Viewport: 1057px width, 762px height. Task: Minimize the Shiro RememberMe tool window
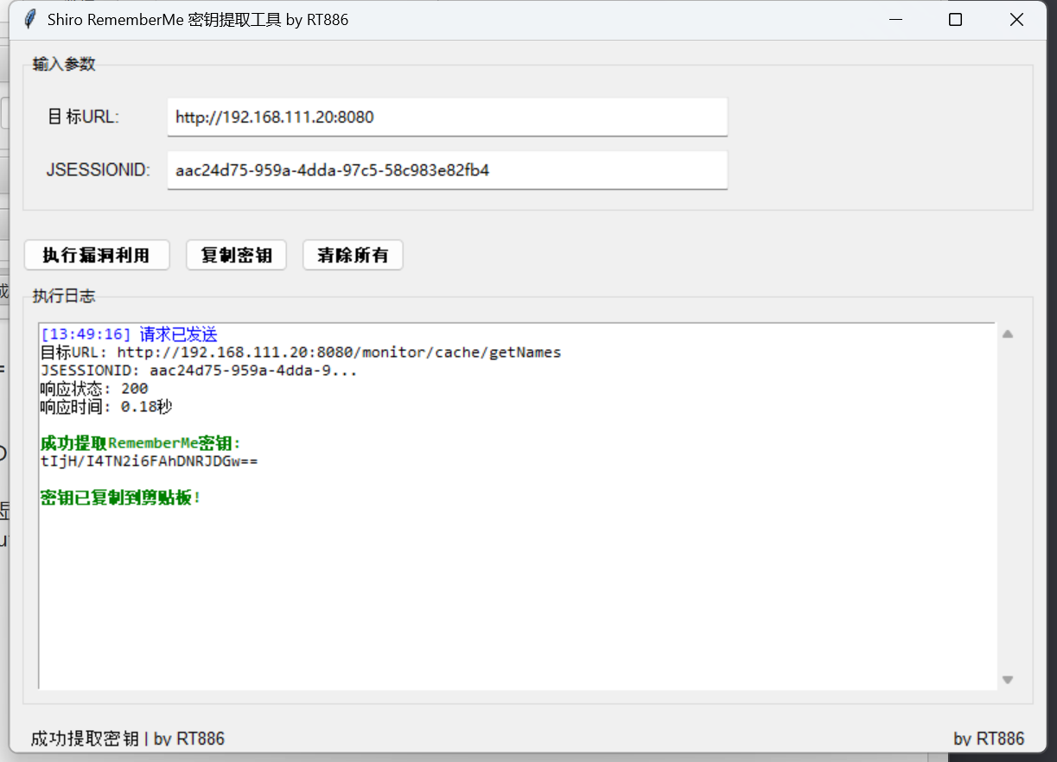pyautogui.click(x=896, y=19)
